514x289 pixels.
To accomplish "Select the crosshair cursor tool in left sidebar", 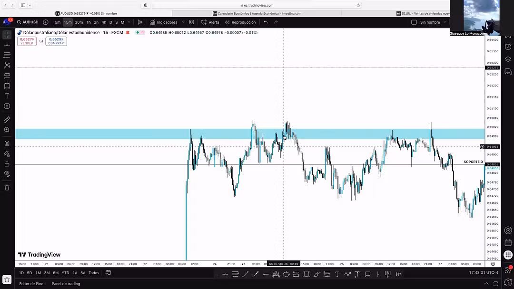I will coord(7,35).
